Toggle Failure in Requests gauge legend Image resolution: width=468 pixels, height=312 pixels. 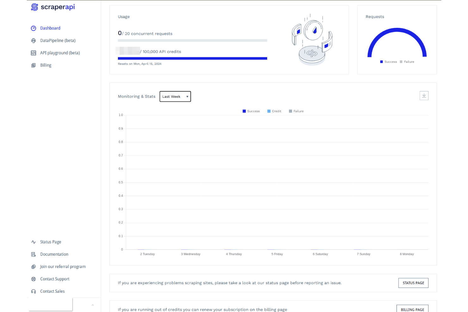(407, 62)
